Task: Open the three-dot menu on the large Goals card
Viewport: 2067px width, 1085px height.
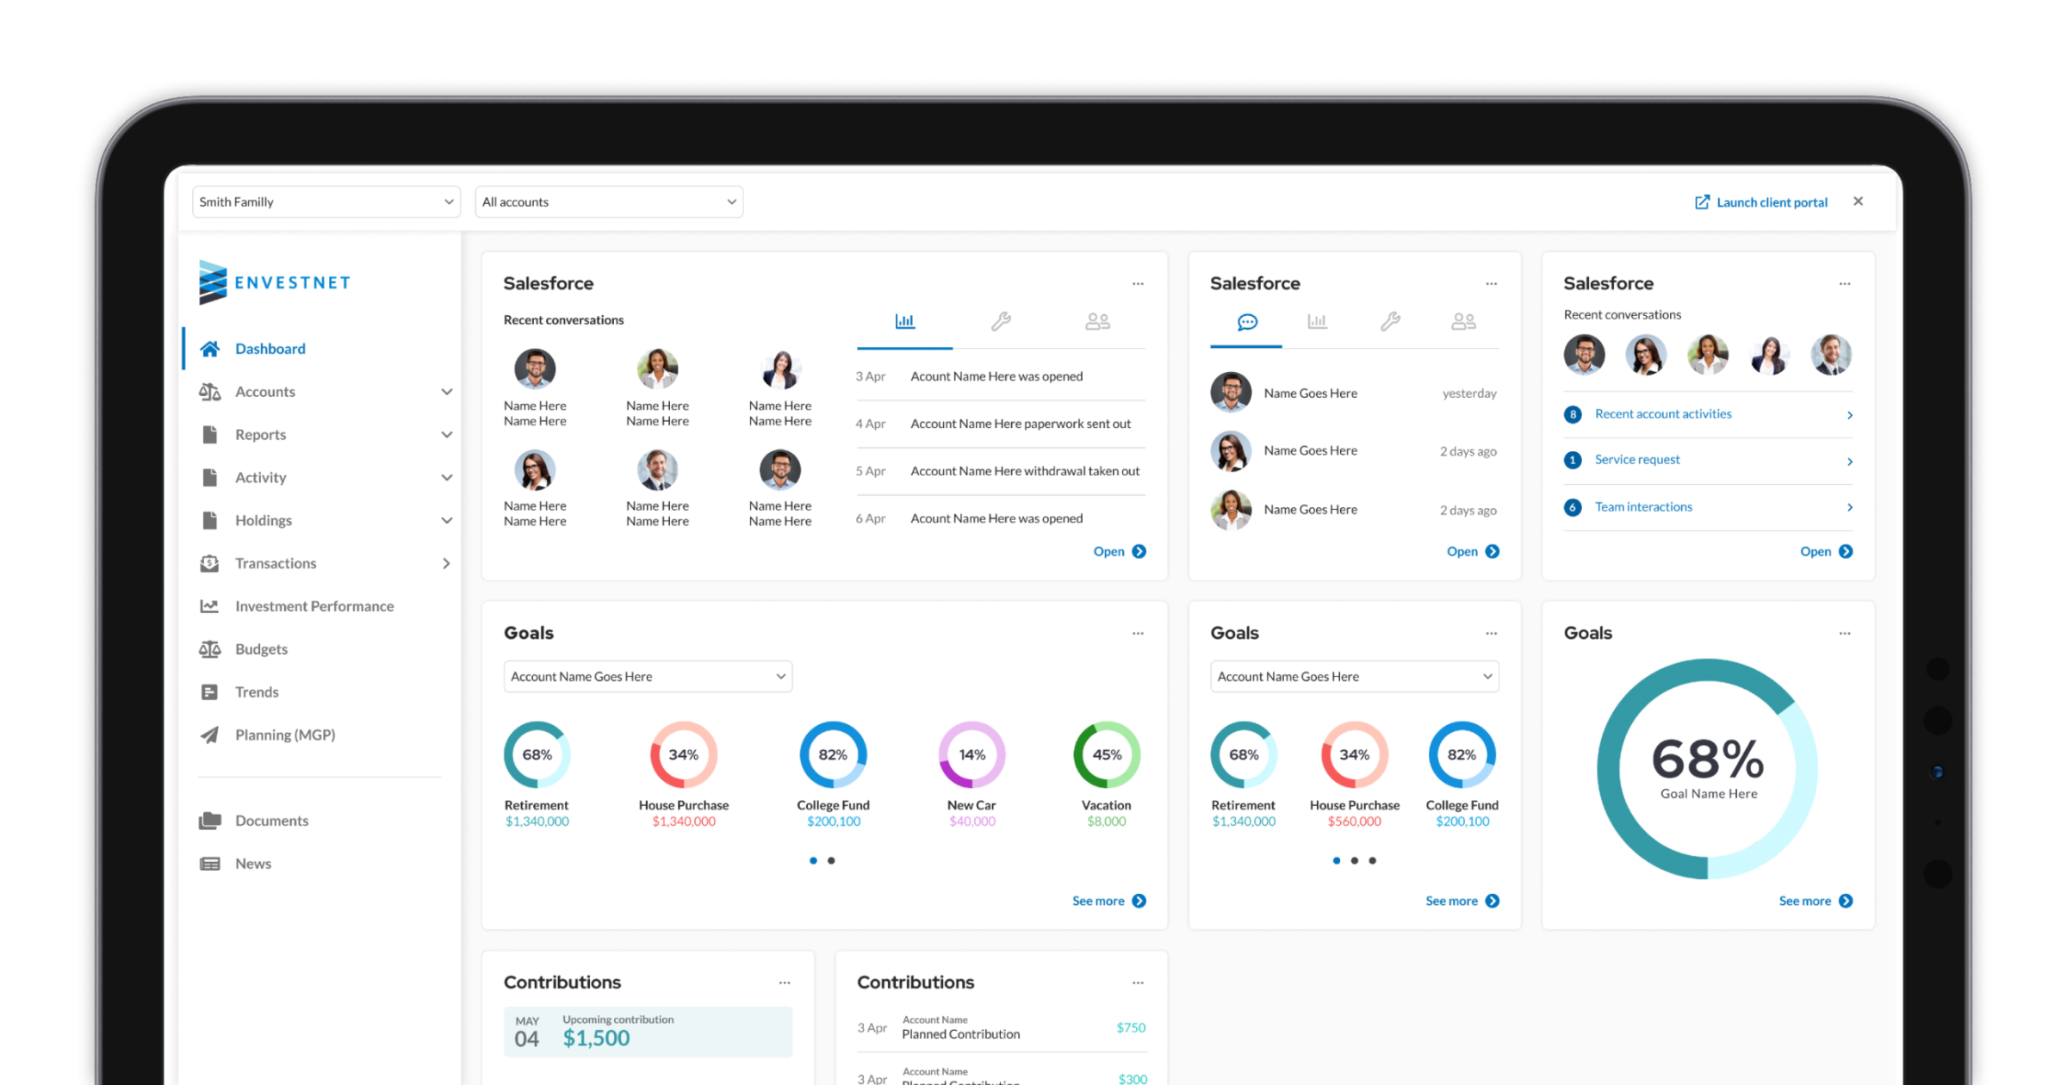Action: coord(1844,633)
